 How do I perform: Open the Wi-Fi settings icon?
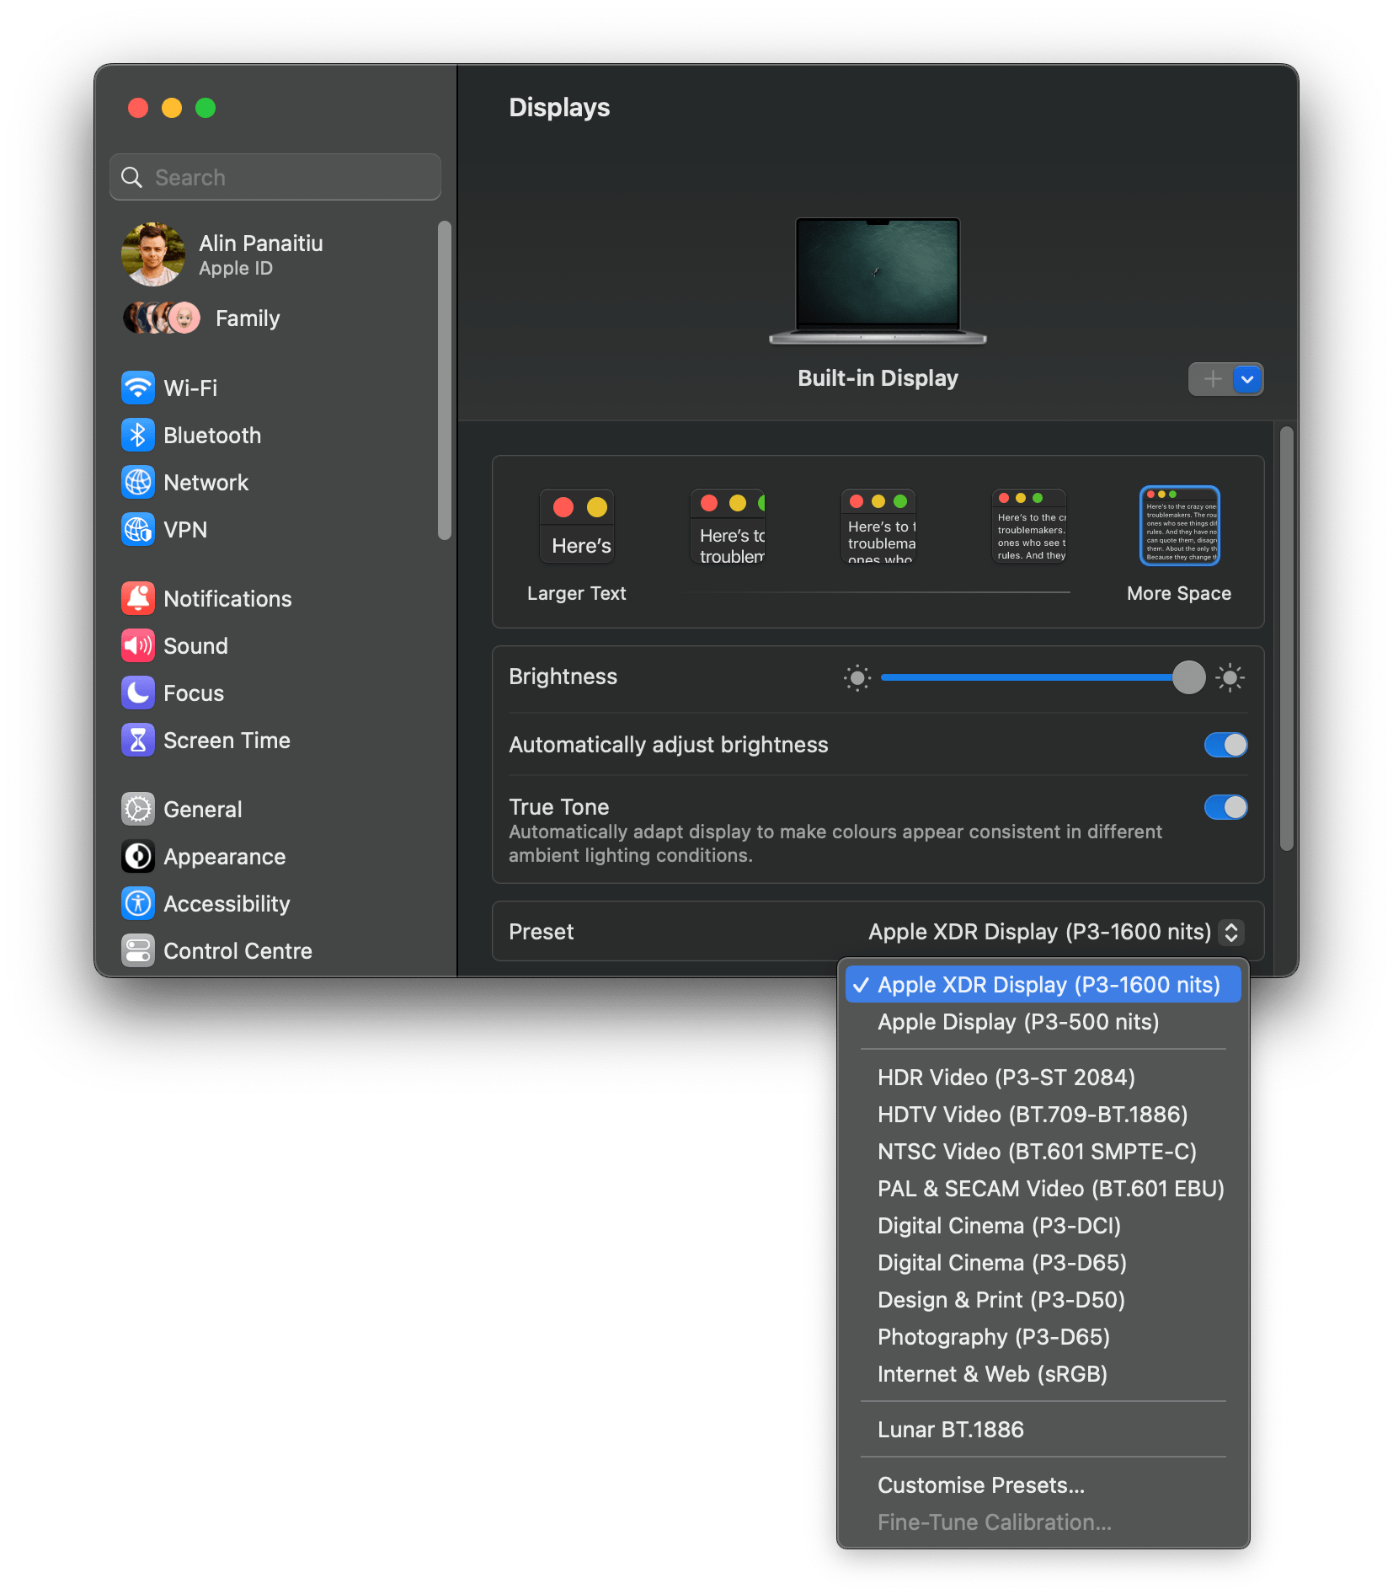click(138, 388)
